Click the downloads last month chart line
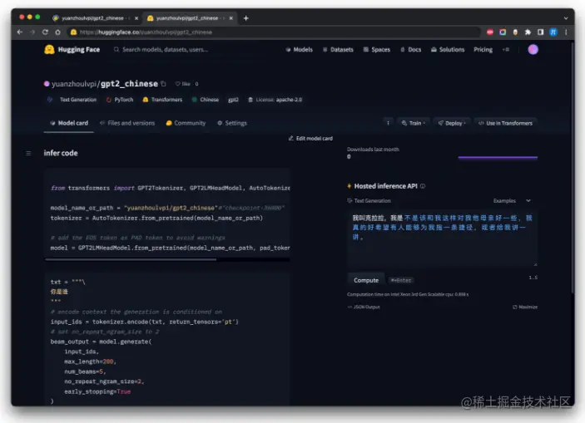 (498, 157)
